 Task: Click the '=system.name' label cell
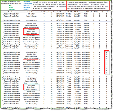point(27,4)
